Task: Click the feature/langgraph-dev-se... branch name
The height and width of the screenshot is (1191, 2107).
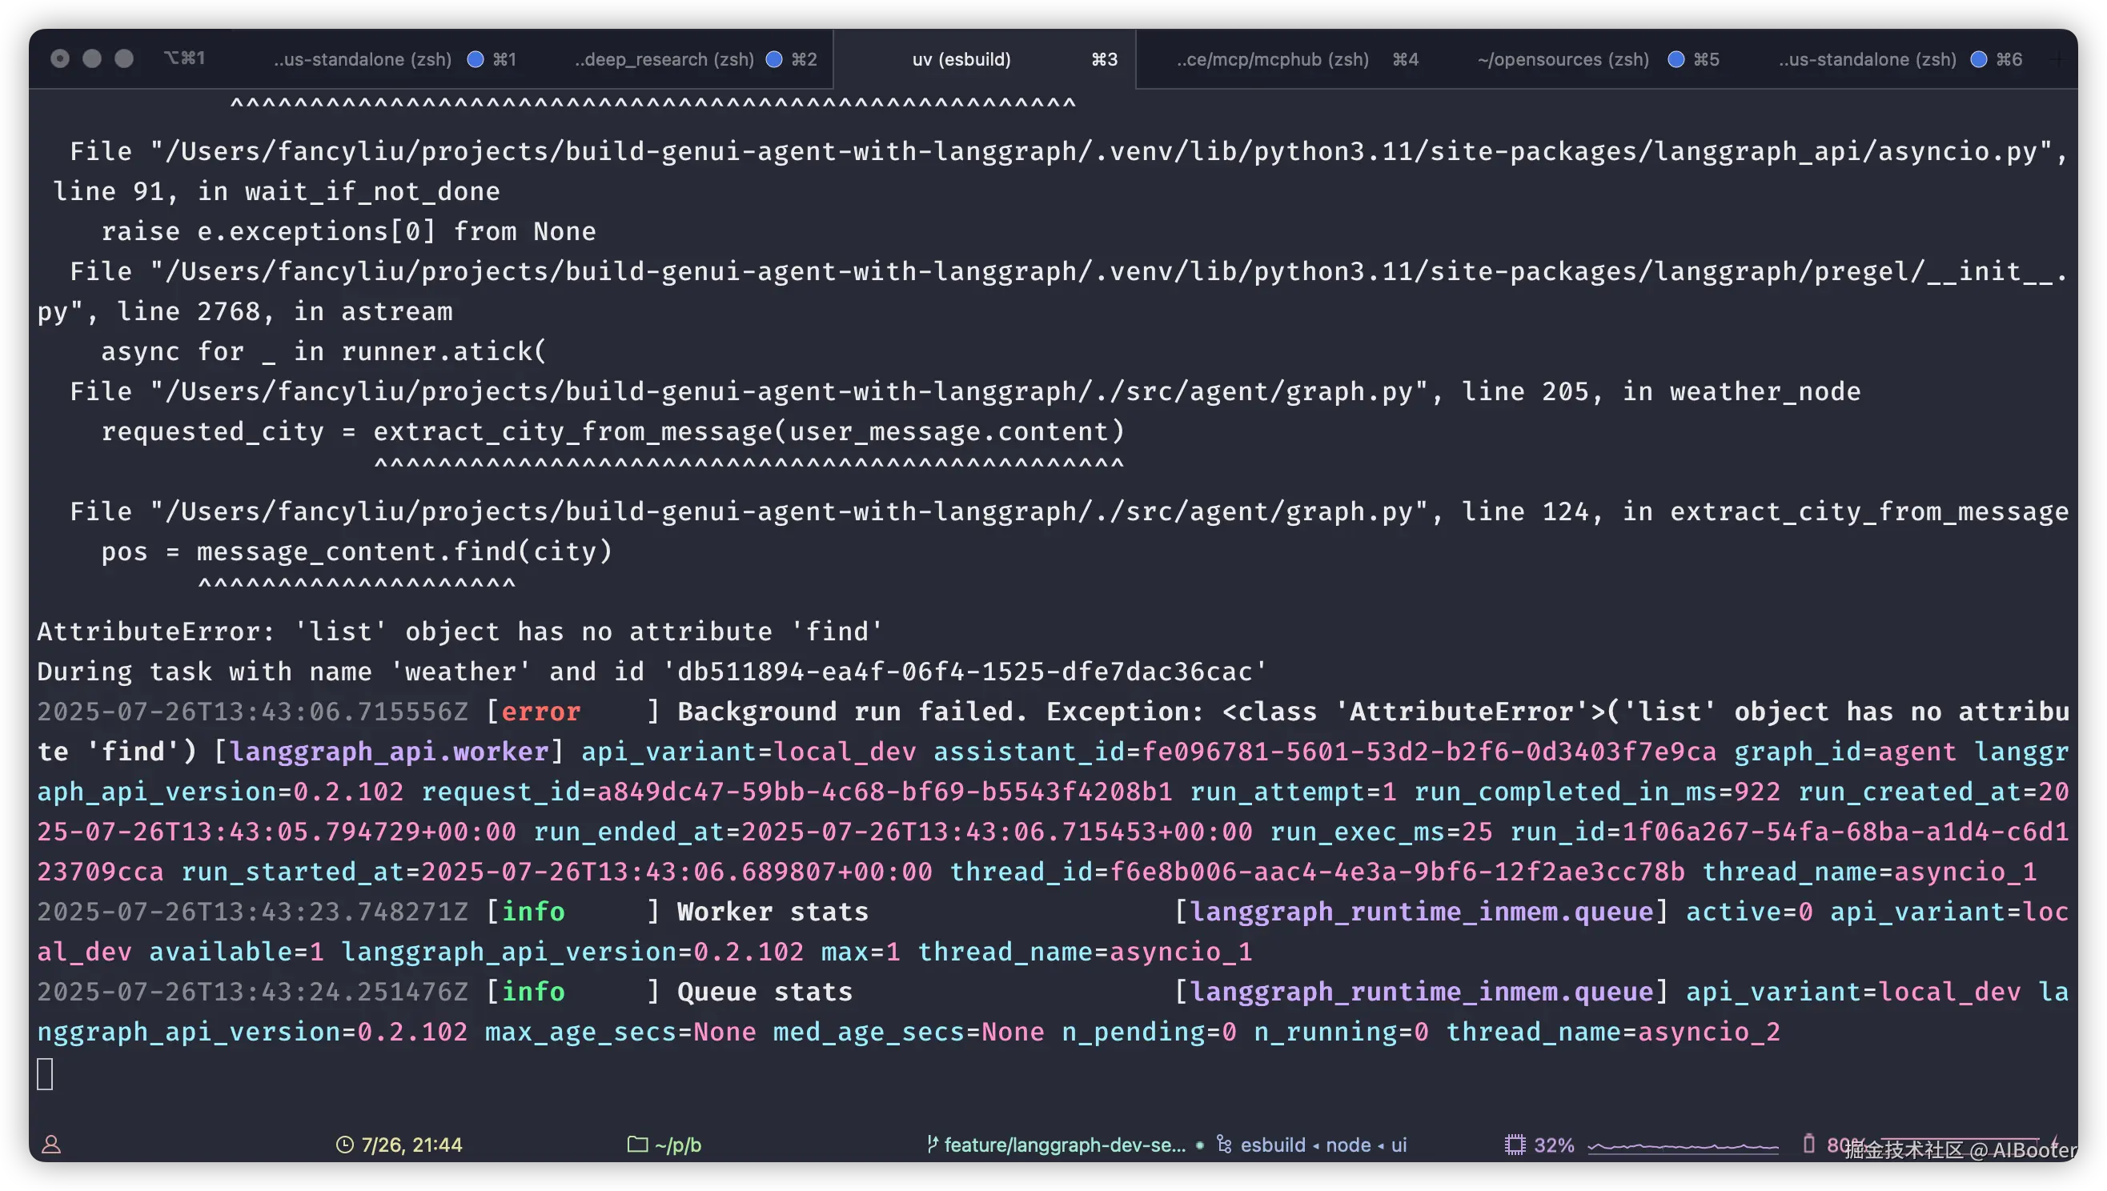Action: [1064, 1145]
